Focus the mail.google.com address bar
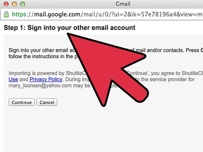 [112, 14]
